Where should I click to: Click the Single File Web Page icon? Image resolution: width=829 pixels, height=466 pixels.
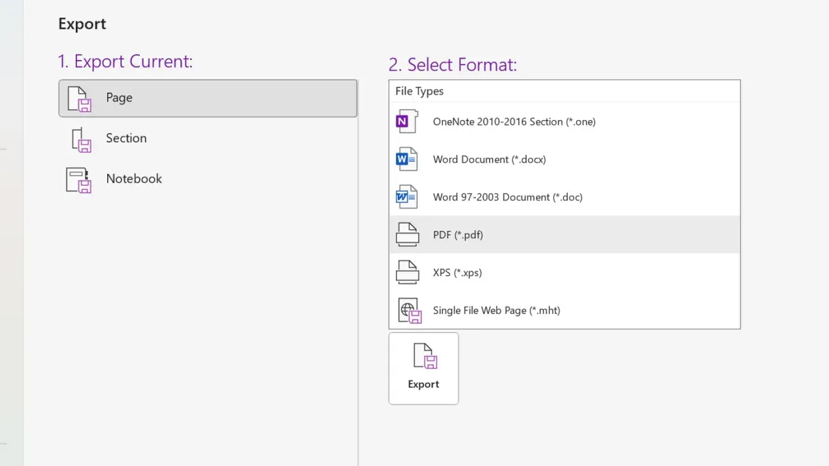coord(408,311)
